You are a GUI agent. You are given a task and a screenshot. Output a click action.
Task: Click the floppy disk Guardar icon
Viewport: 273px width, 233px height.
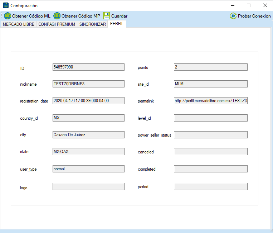[107, 16]
